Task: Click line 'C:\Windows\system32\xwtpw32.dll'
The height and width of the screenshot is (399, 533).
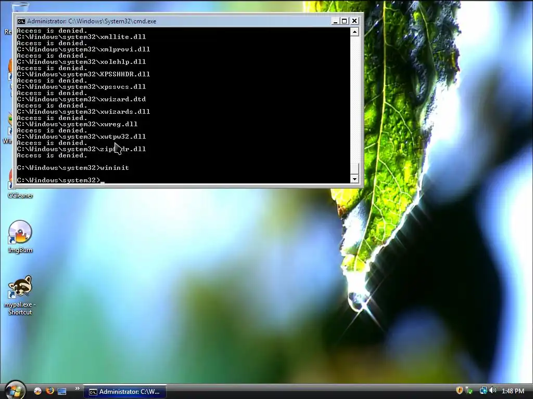Action: [81, 137]
